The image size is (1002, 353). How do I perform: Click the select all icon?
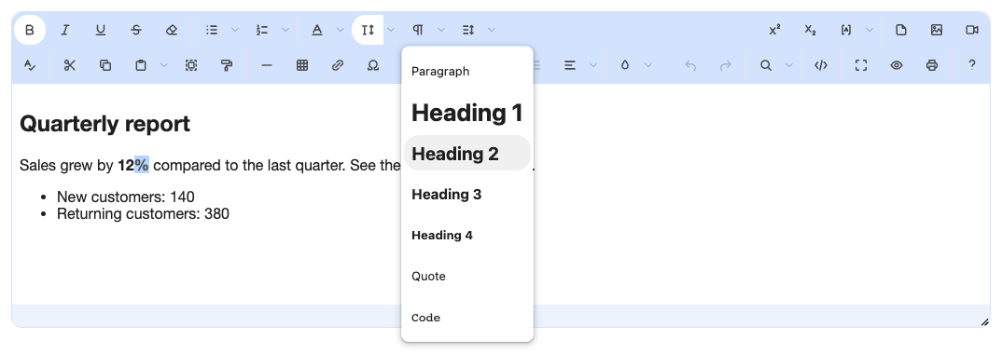pyautogui.click(x=191, y=65)
